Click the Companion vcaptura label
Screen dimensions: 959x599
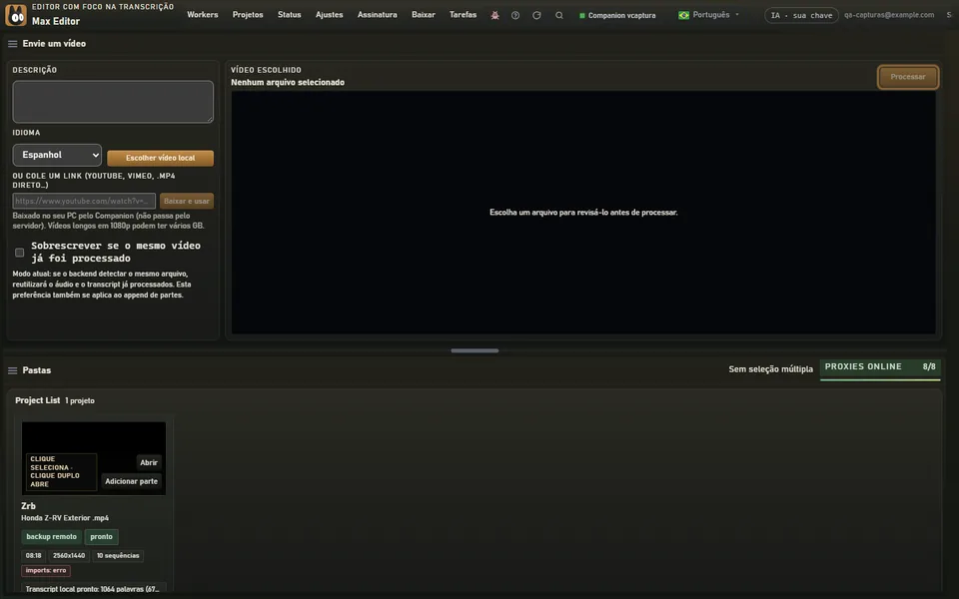pyautogui.click(x=622, y=15)
